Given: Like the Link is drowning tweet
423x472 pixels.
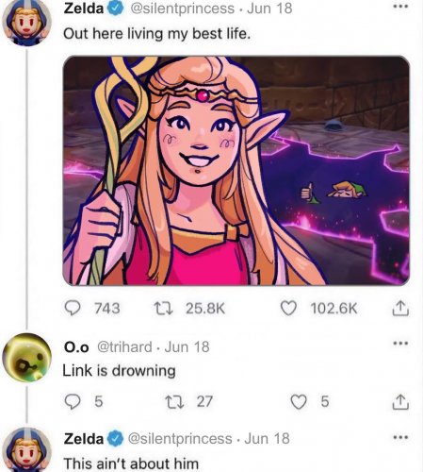Looking at the screenshot, I should (299, 401).
